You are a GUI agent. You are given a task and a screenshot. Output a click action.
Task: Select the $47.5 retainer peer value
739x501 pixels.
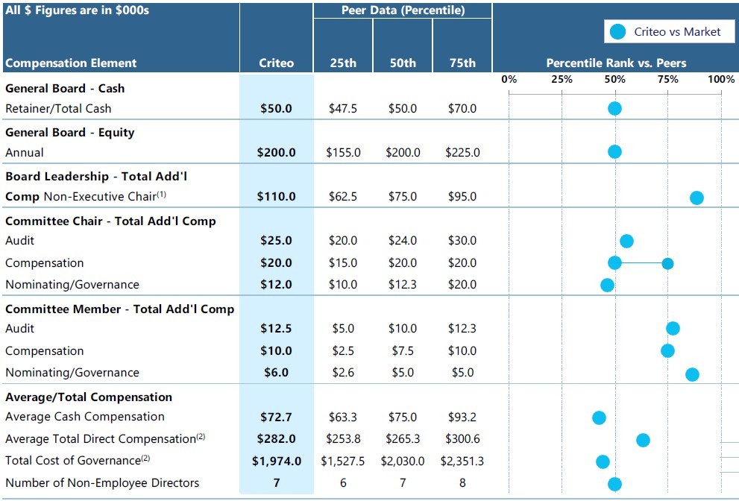pyautogui.click(x=343, y=108)
